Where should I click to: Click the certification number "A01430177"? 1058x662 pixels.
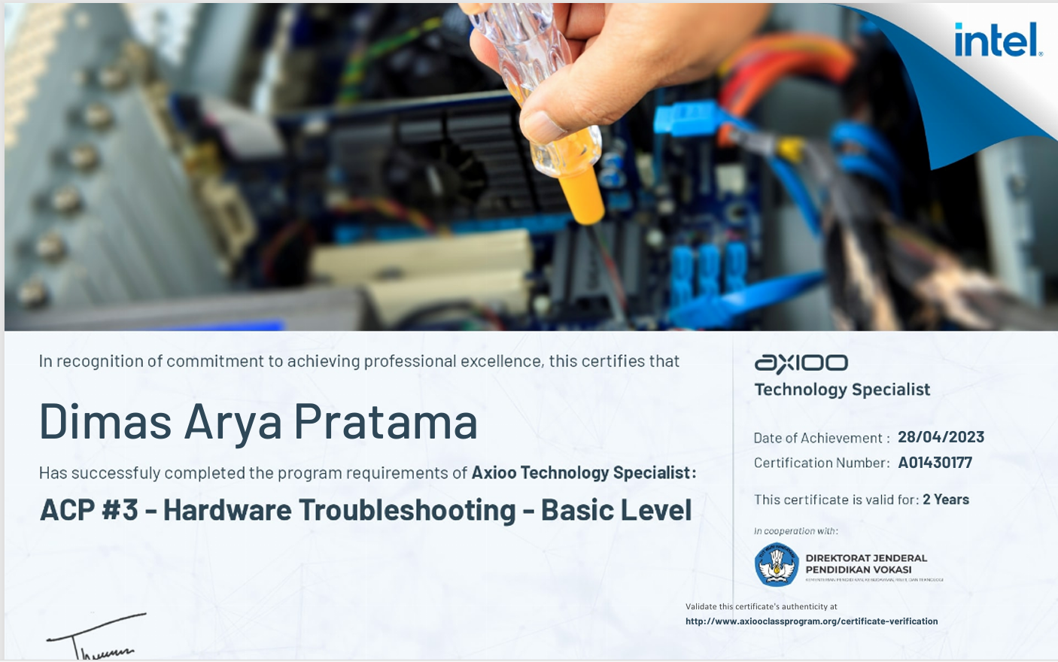935,463
